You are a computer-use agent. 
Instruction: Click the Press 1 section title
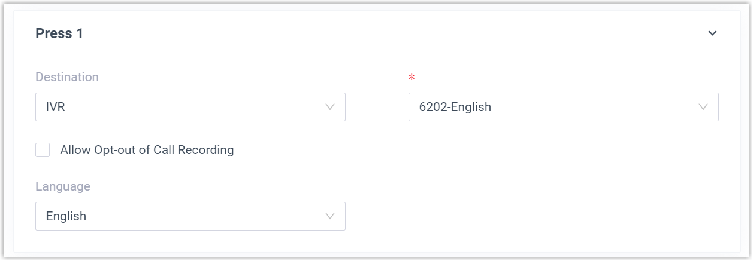click(x=59, y=33)
